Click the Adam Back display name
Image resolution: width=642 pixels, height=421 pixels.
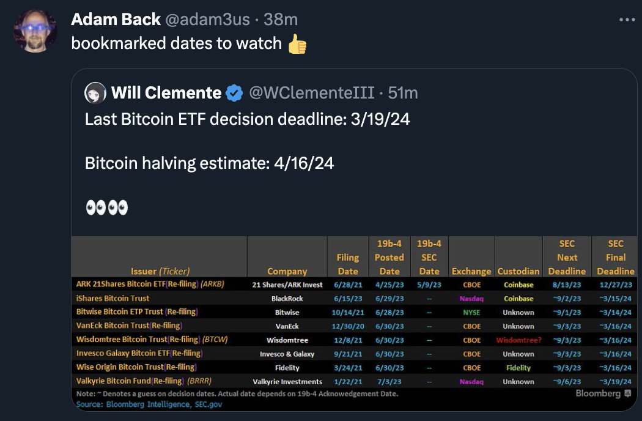(x=115, y=19)
